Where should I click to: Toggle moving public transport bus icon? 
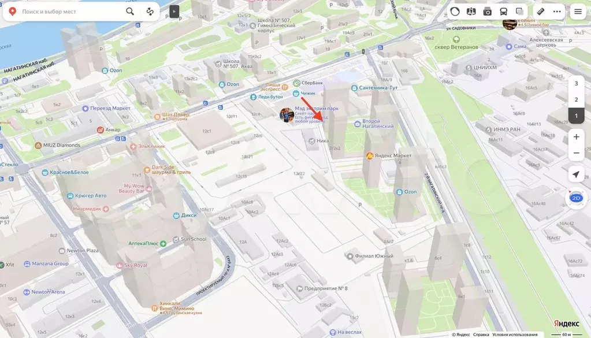click(504, 12)
